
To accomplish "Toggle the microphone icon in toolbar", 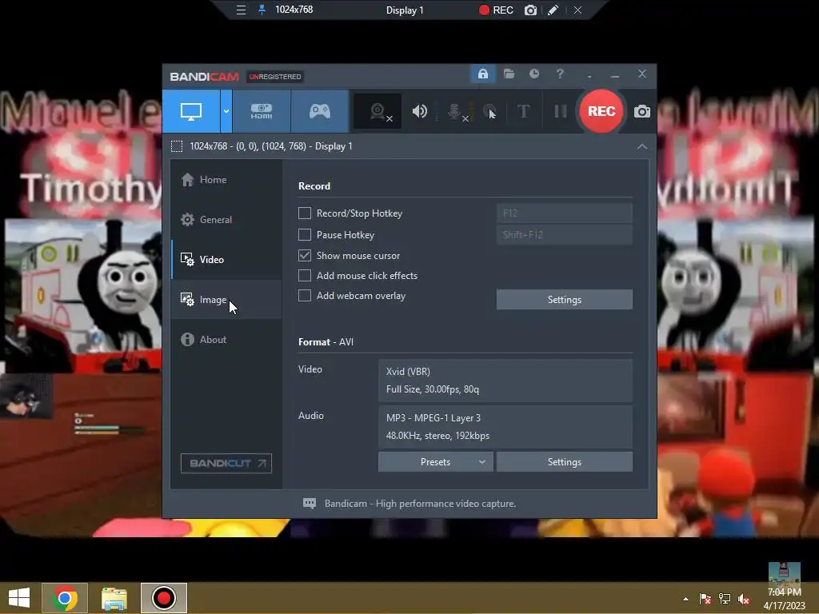I will click(455, 111).
